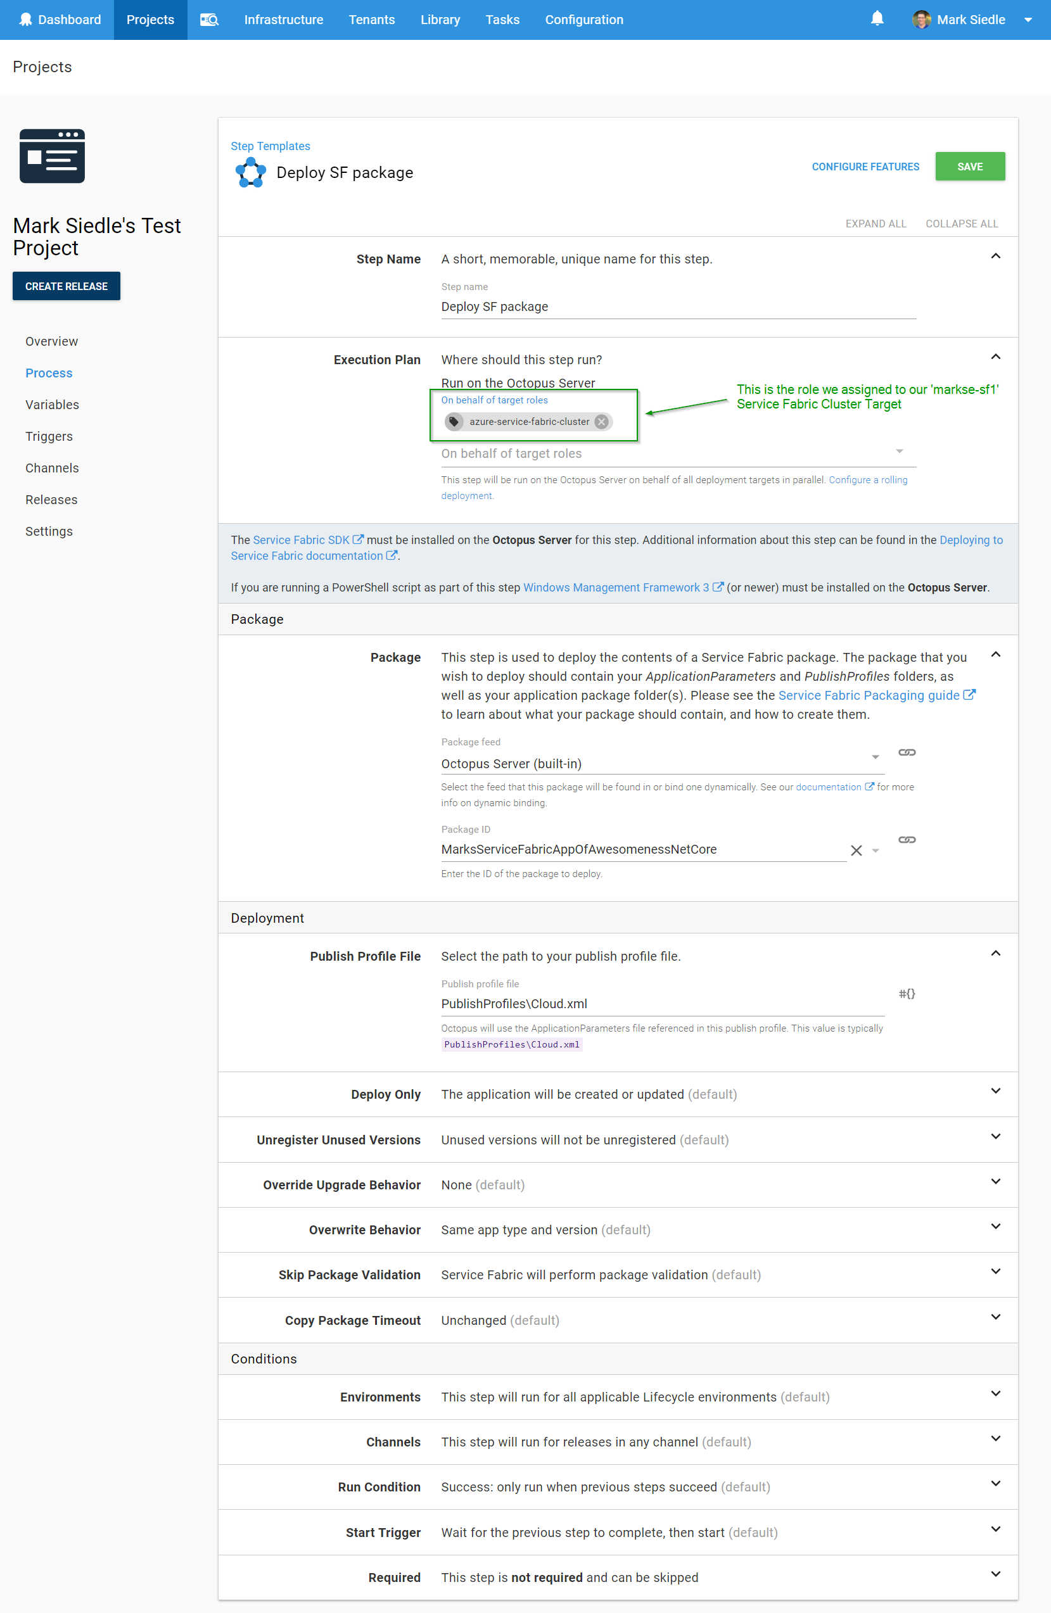
Task: Open the Configure a rolling deployment link
Action: (869, 480)
